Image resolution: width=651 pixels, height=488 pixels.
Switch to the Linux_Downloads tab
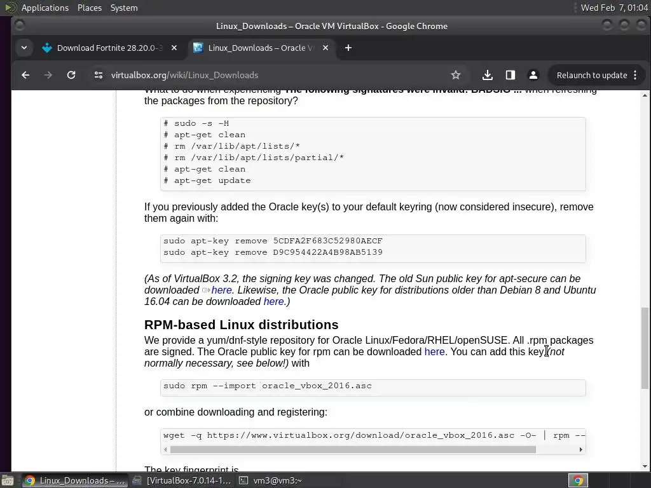click(261, 48)
